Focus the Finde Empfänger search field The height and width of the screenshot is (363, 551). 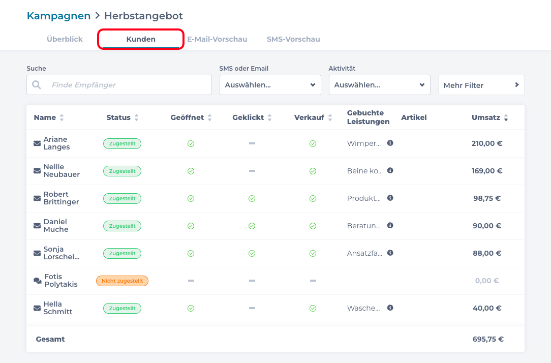coord(127,85)
